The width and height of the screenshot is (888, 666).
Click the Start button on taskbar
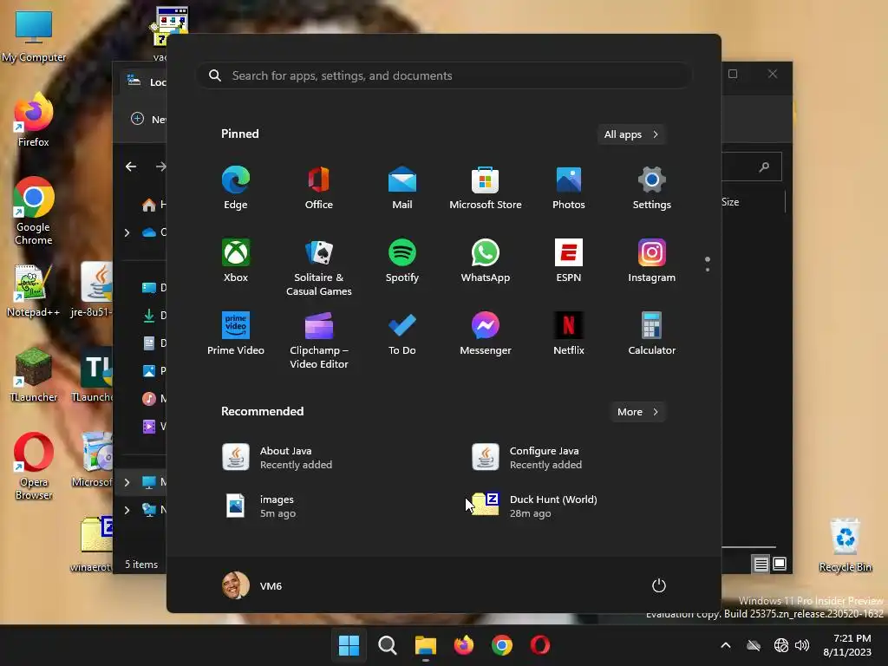pos(349,645)
